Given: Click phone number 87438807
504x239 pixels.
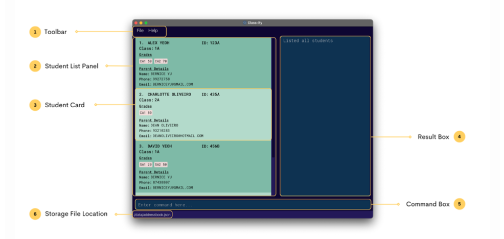Looking at the screenshot, I should 161,182.
